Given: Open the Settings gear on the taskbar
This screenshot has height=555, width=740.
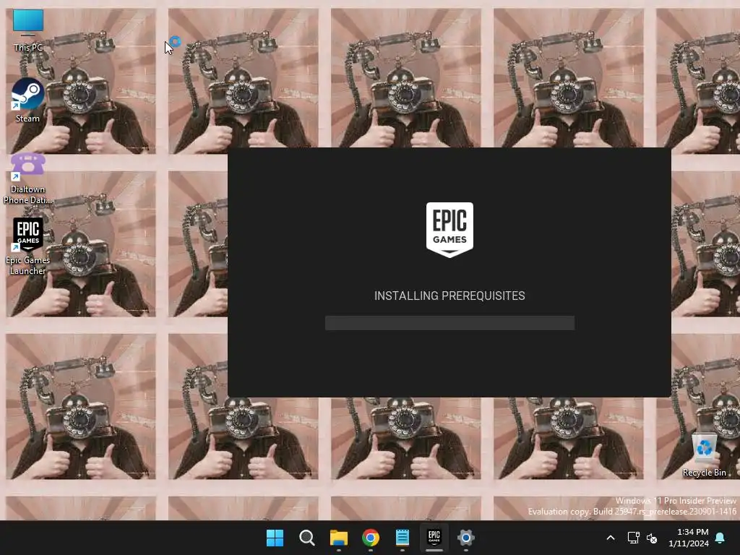Looking at the screenshot, I should (466, 538).
